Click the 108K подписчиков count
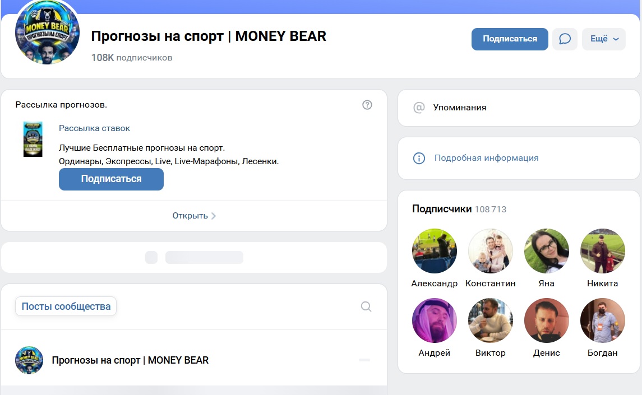 131,58
